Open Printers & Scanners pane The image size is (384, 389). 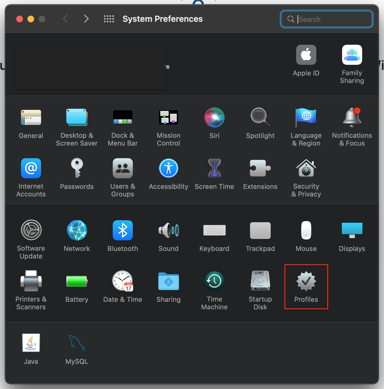pyautogui.click(x=31, y=281)
